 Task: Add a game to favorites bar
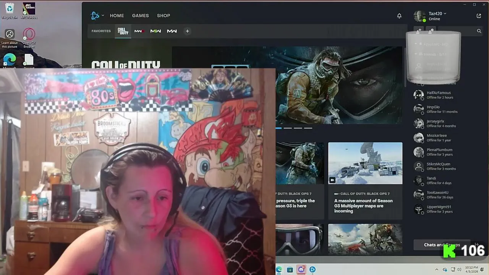click(x=187, y=31)
